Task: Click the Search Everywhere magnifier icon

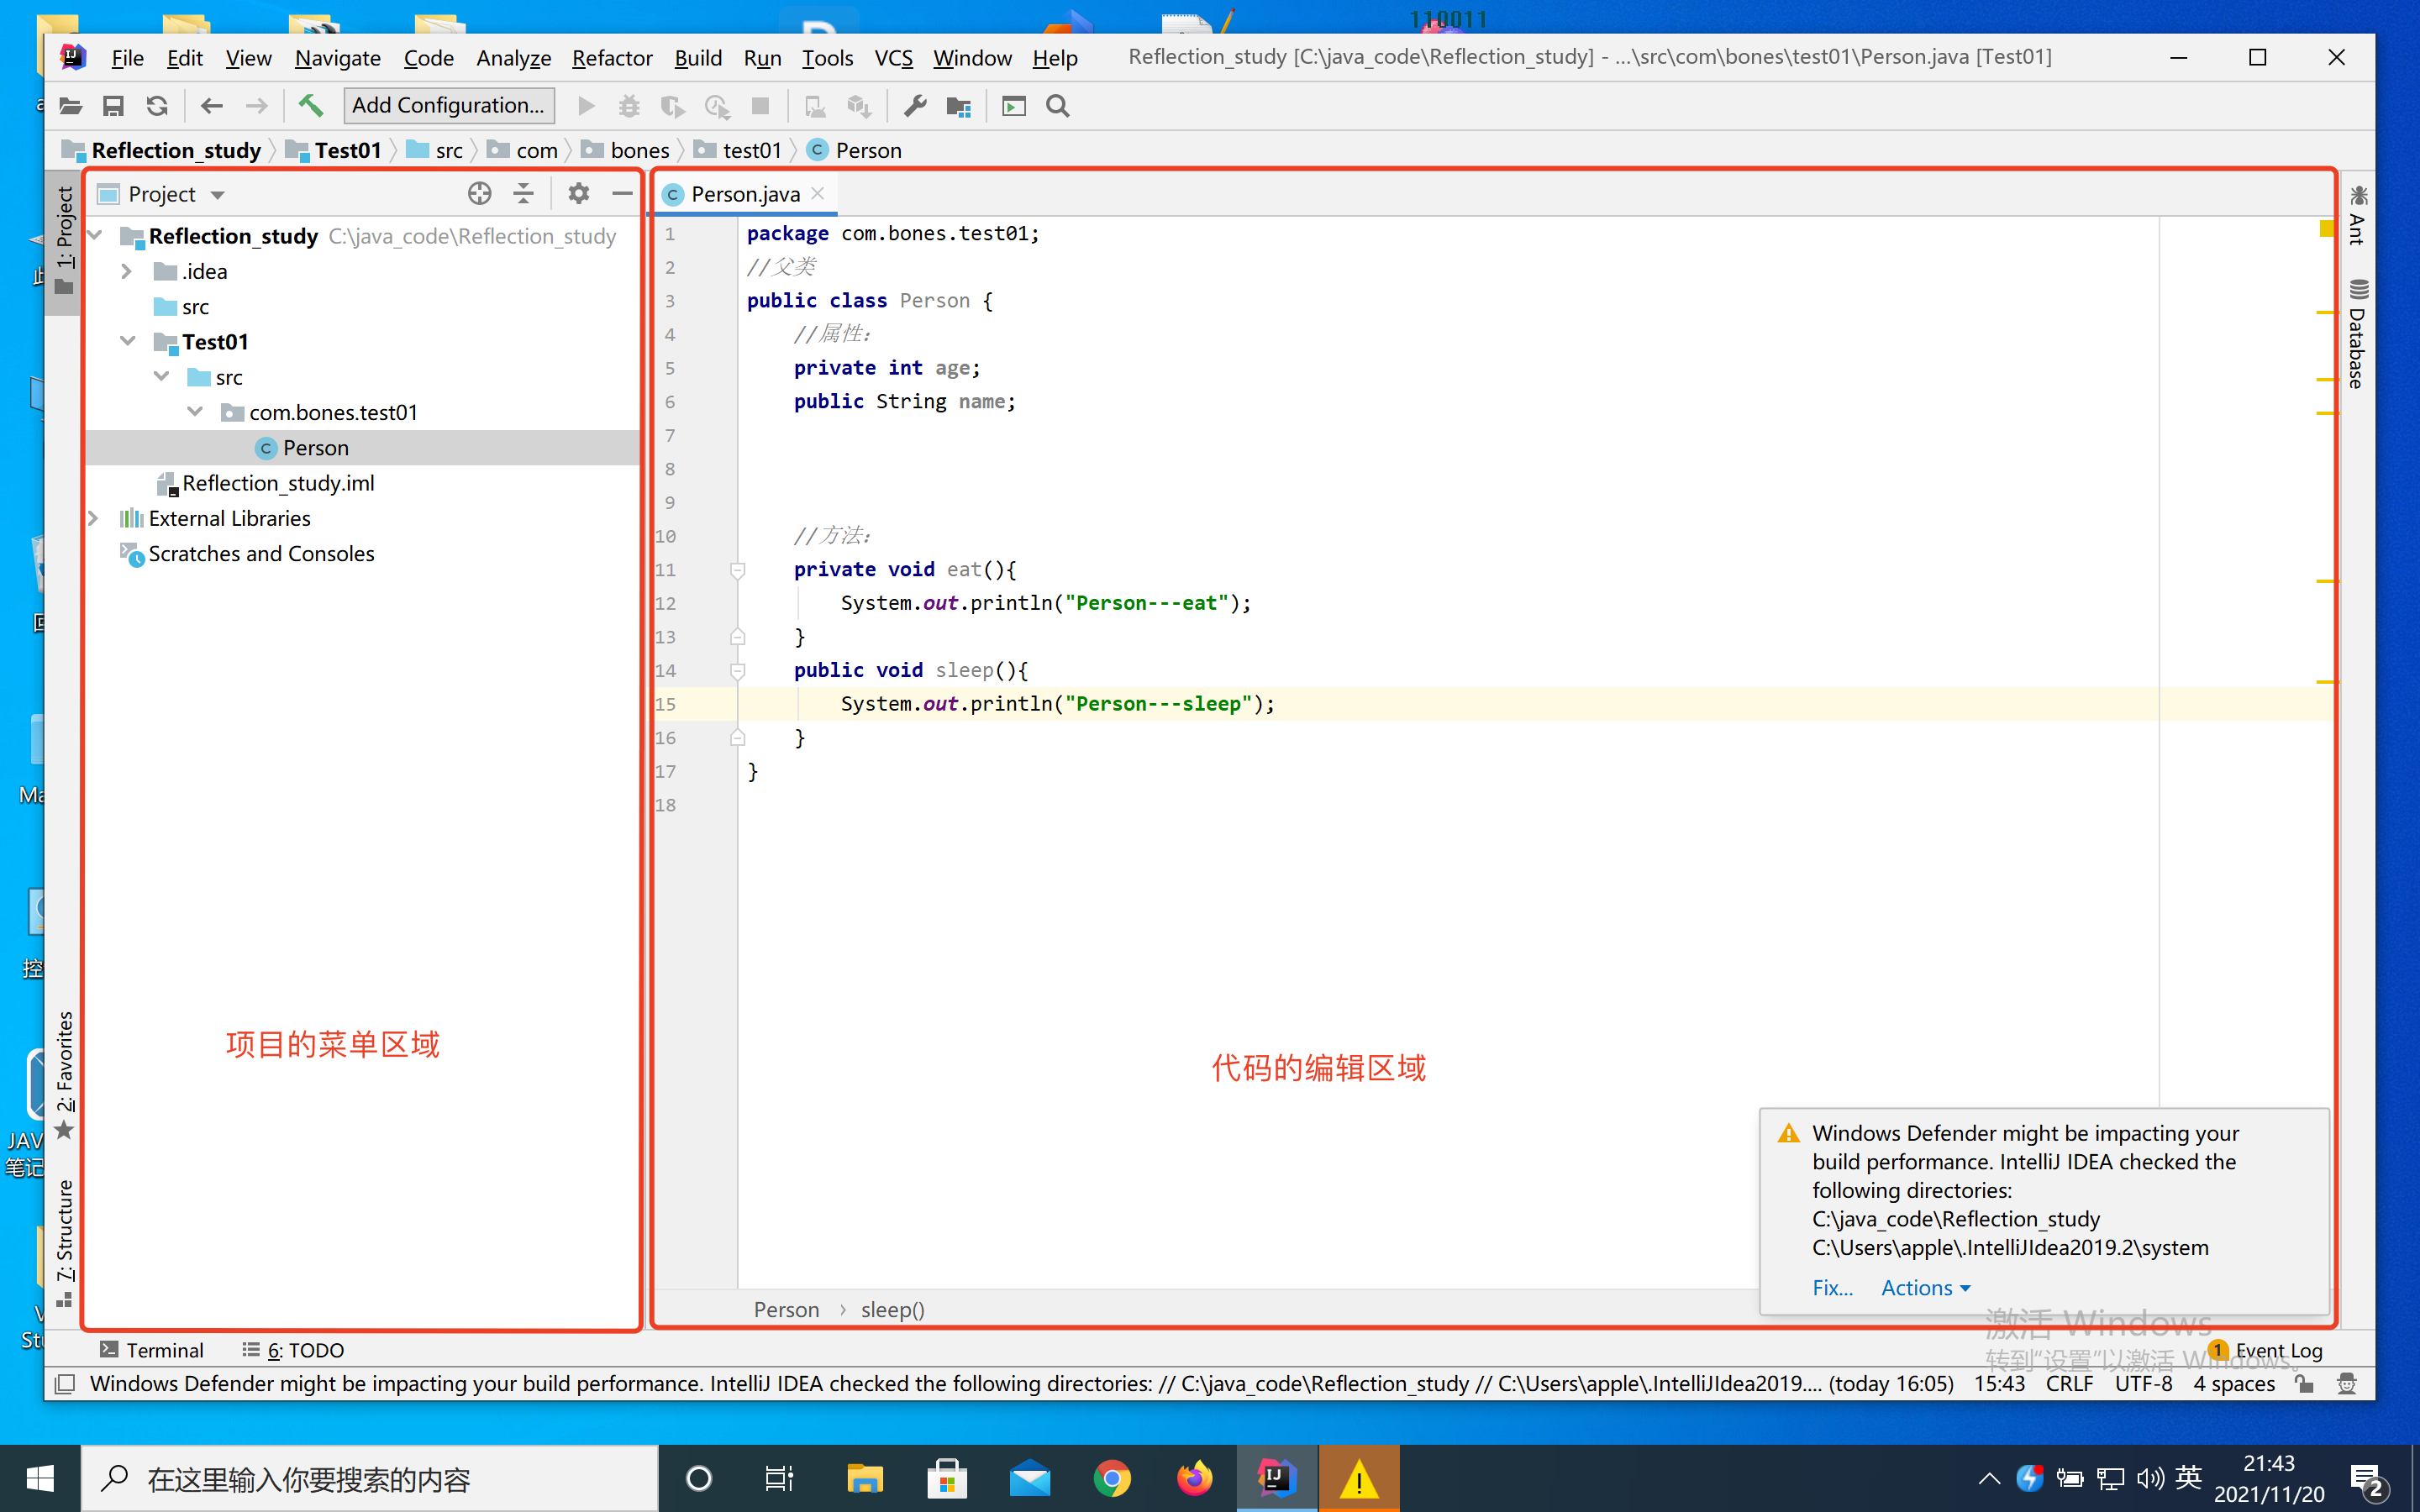Action: coord(1057,105)
